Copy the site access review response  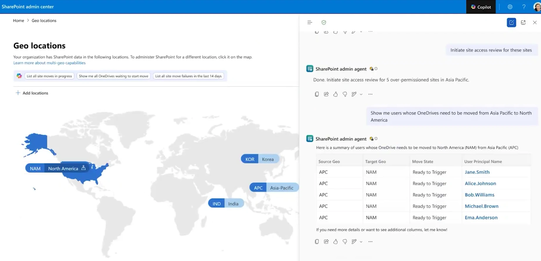point(317,94)
